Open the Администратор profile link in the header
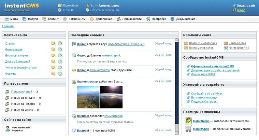This screenshot has height=140, width=259. pyautogui.click(x=109, y=6)
